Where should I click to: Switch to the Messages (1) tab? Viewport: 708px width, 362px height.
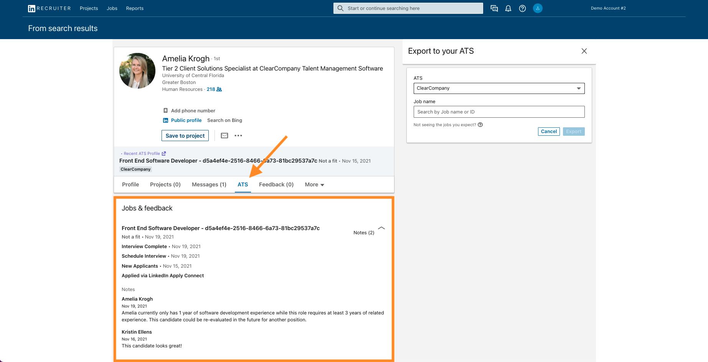click(209, 184)
